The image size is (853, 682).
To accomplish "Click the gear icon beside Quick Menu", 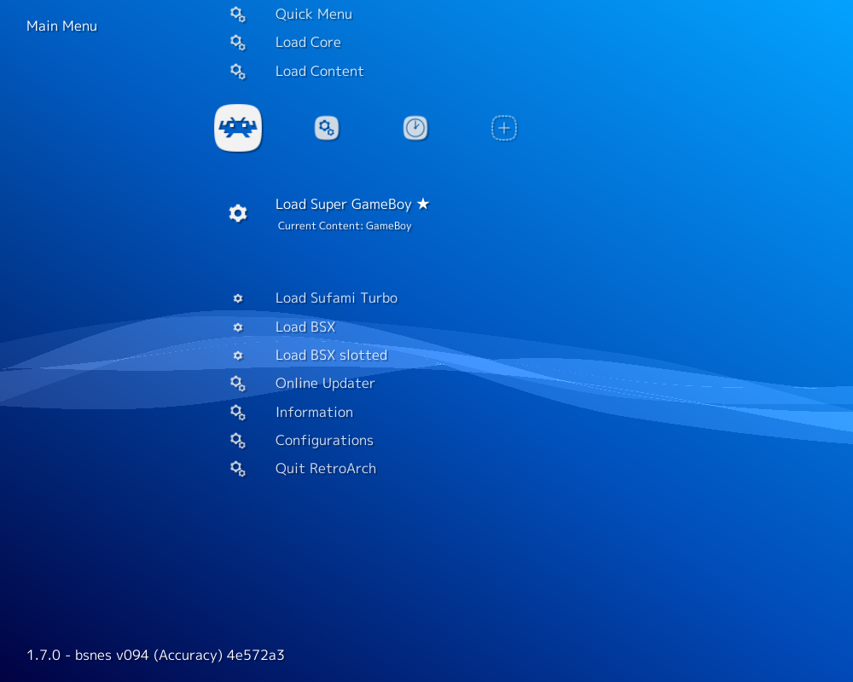I will click(238, 14).
